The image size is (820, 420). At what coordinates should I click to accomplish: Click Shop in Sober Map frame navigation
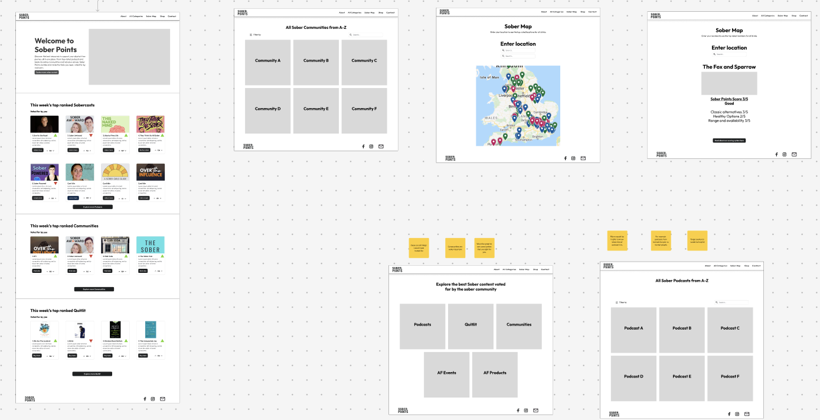tap(583, 11)
